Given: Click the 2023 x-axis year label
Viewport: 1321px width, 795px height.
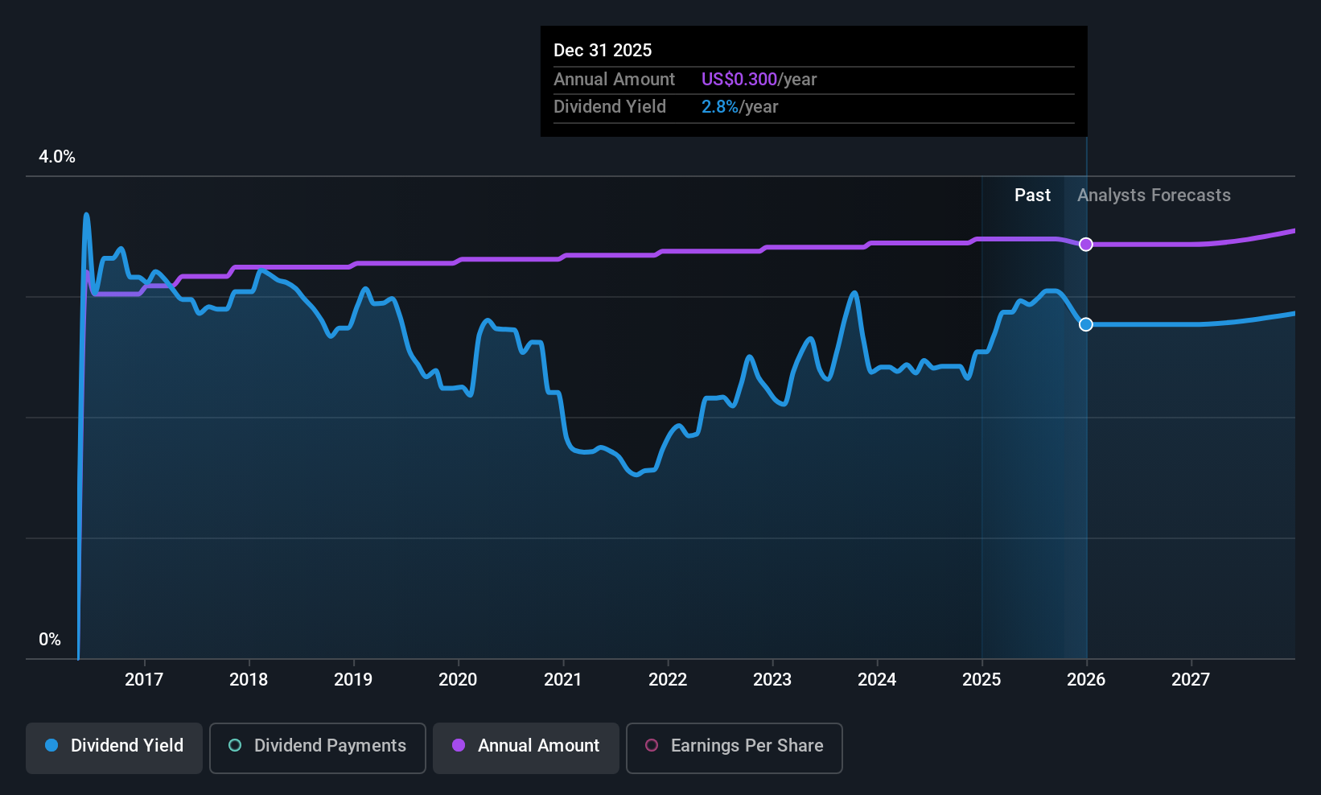Looking at the screenshot, I should coord(772,679).
